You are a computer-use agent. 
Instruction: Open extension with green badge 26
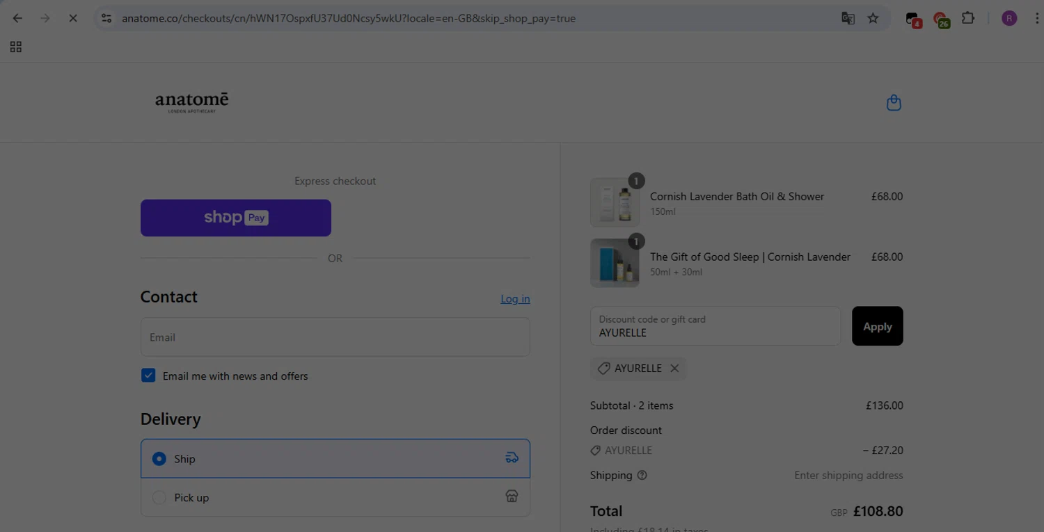coord(941,19)
